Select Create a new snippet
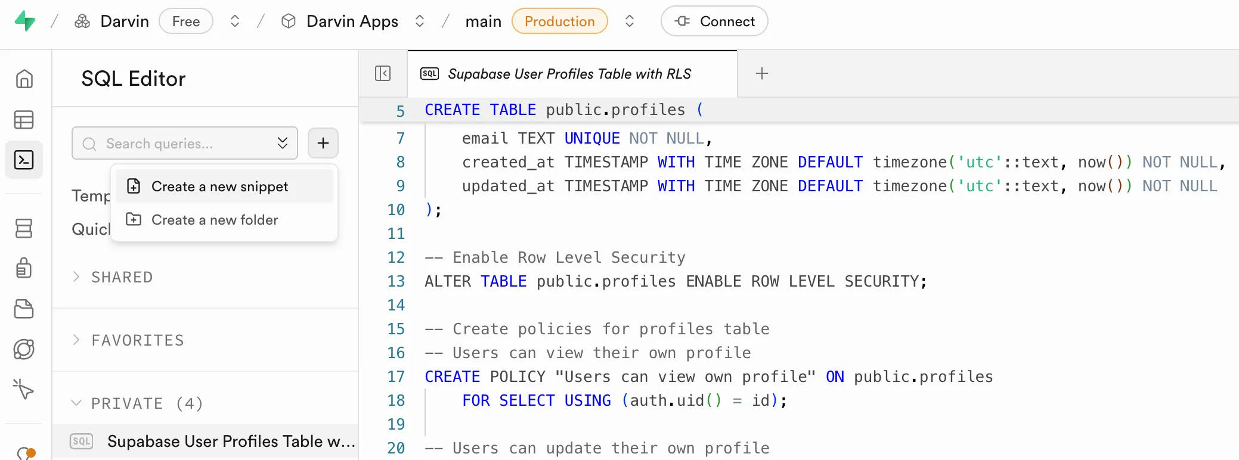 [x=224, y=187]
